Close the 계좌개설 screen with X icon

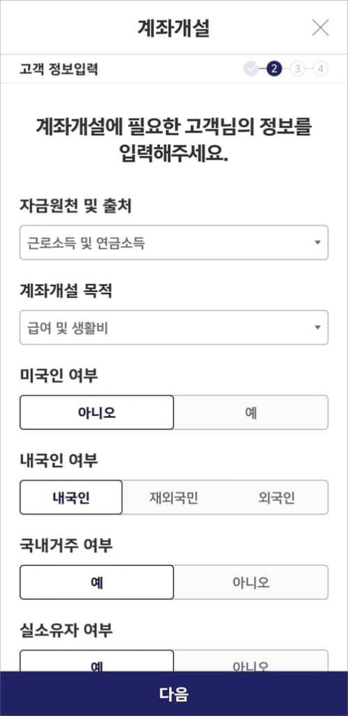[x=320, y=28]
